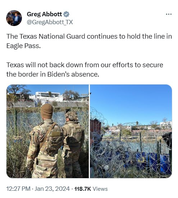Click the line starting Texas will not back down

click(85, 65)
